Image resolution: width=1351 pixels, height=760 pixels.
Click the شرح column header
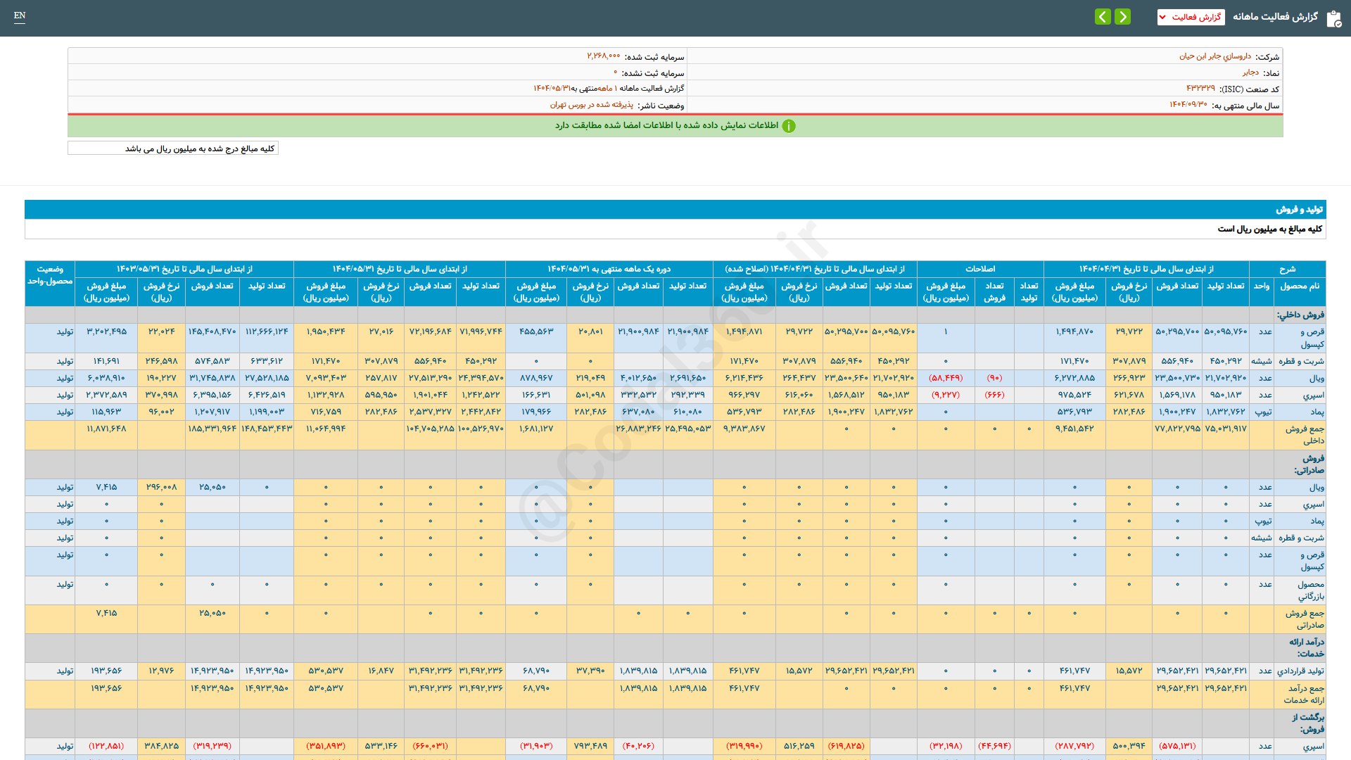1287,269
